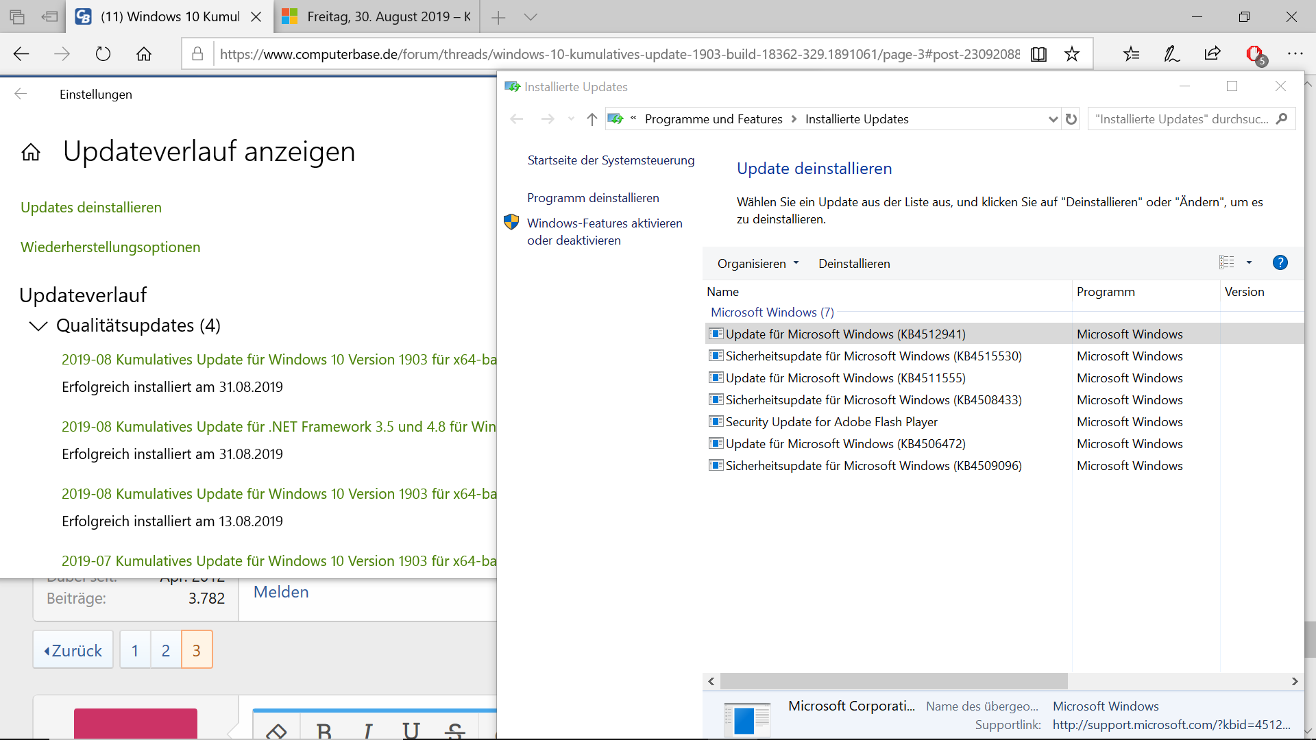Open the ad blocker extension icon

[x=1256, y=54]
